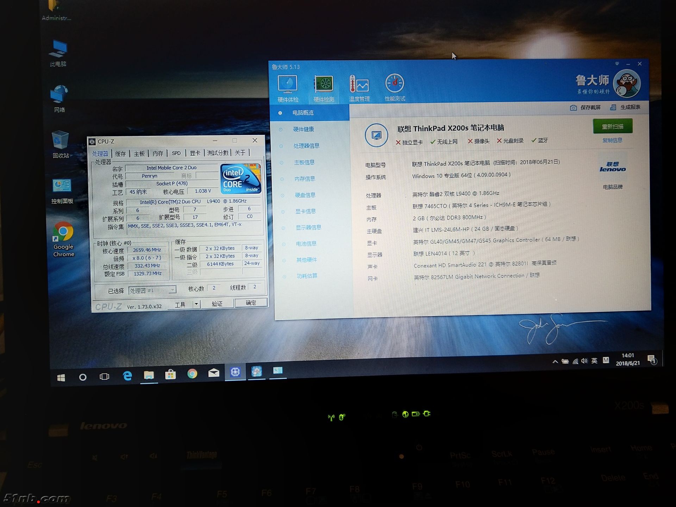Open 温度管理 temperature management icon
This screenshot has height=507, width=676.
pyautogui.click(x=359, y=84)
